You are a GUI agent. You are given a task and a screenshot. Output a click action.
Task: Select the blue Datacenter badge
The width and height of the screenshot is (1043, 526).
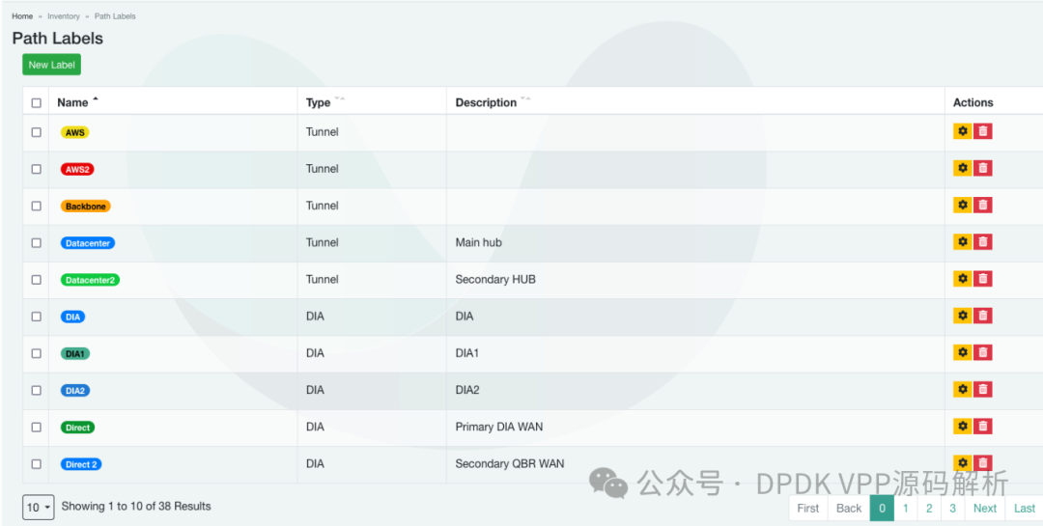88,243
